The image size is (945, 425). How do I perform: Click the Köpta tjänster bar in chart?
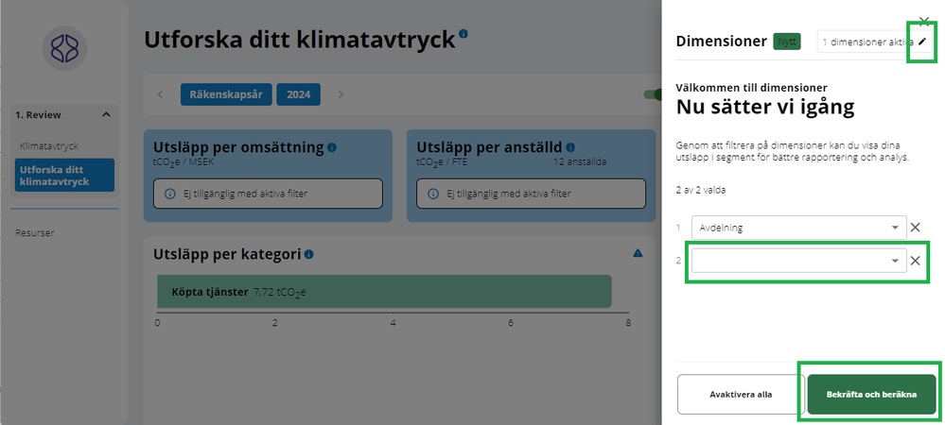point(384,292)
